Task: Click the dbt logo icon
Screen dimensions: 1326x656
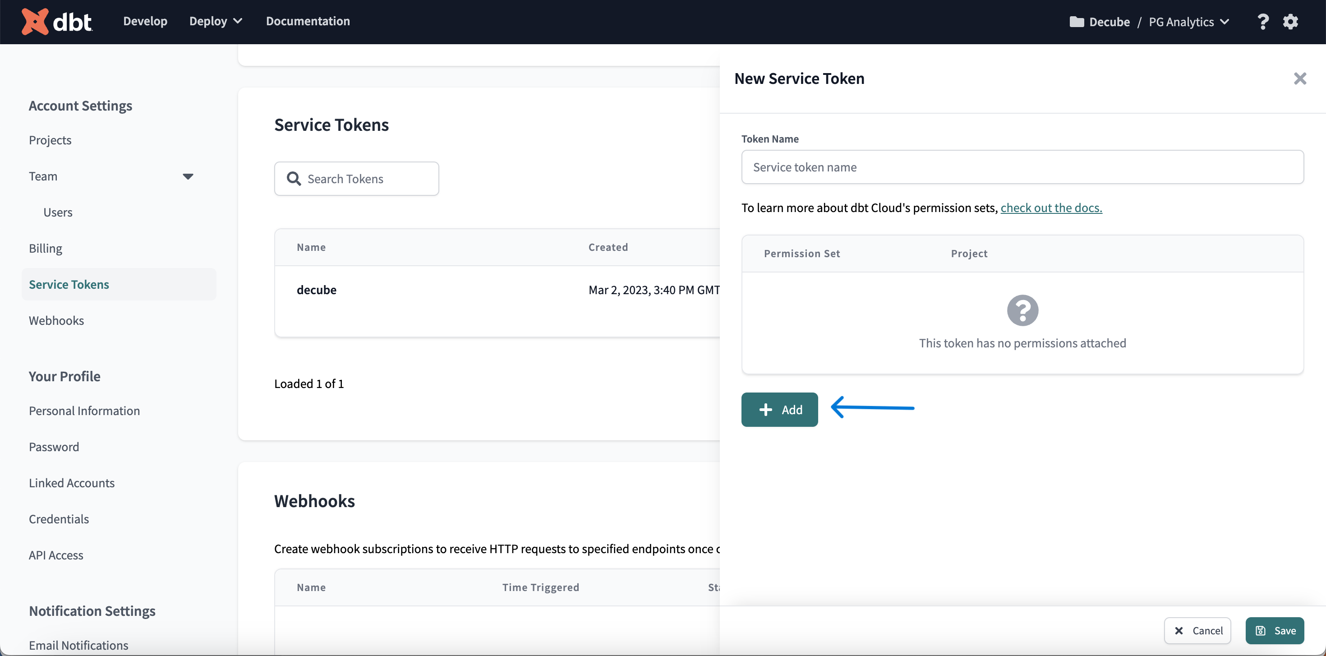Action: coord(35,21)
